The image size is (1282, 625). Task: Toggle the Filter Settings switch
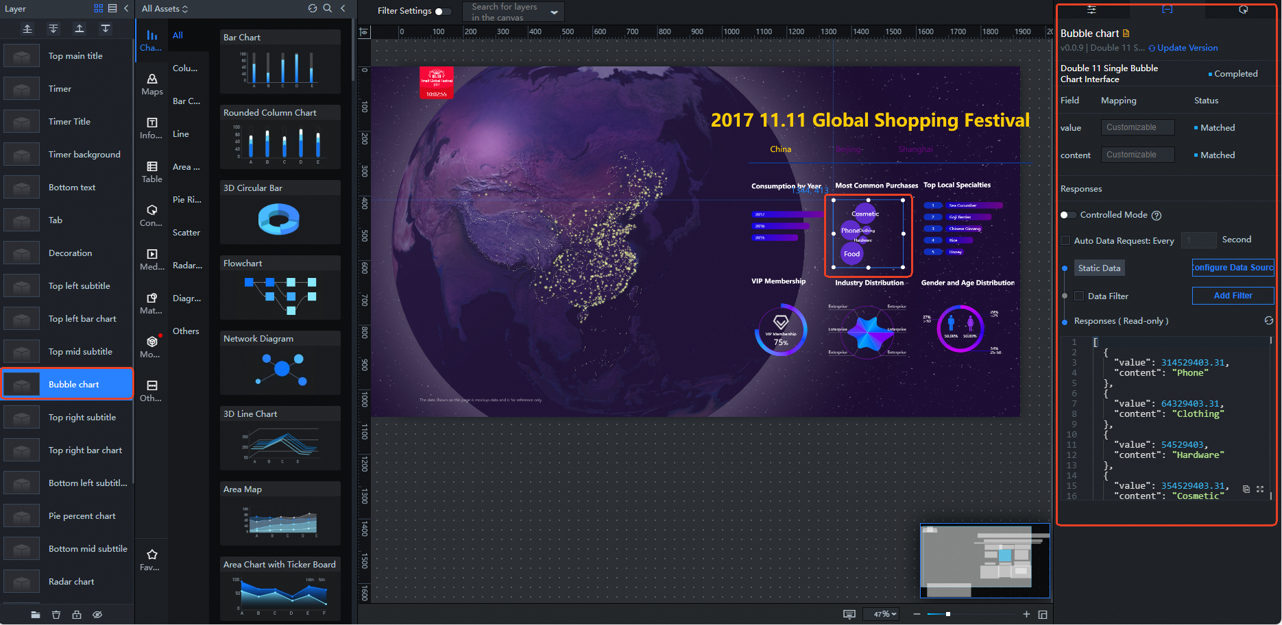[443, 11]
